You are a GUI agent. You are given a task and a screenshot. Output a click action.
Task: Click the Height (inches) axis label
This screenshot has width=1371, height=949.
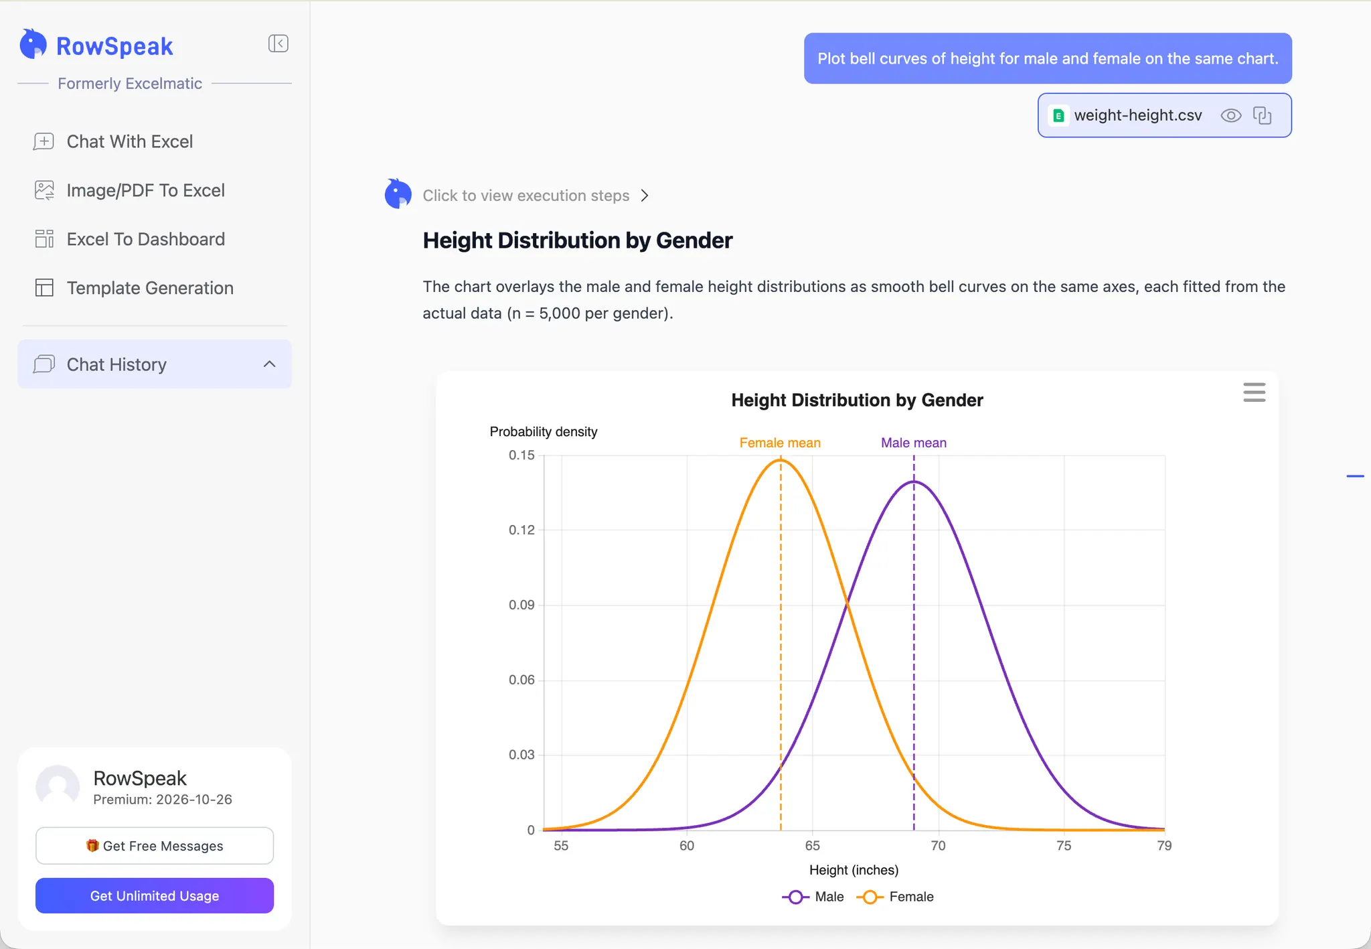pos(854,870)
